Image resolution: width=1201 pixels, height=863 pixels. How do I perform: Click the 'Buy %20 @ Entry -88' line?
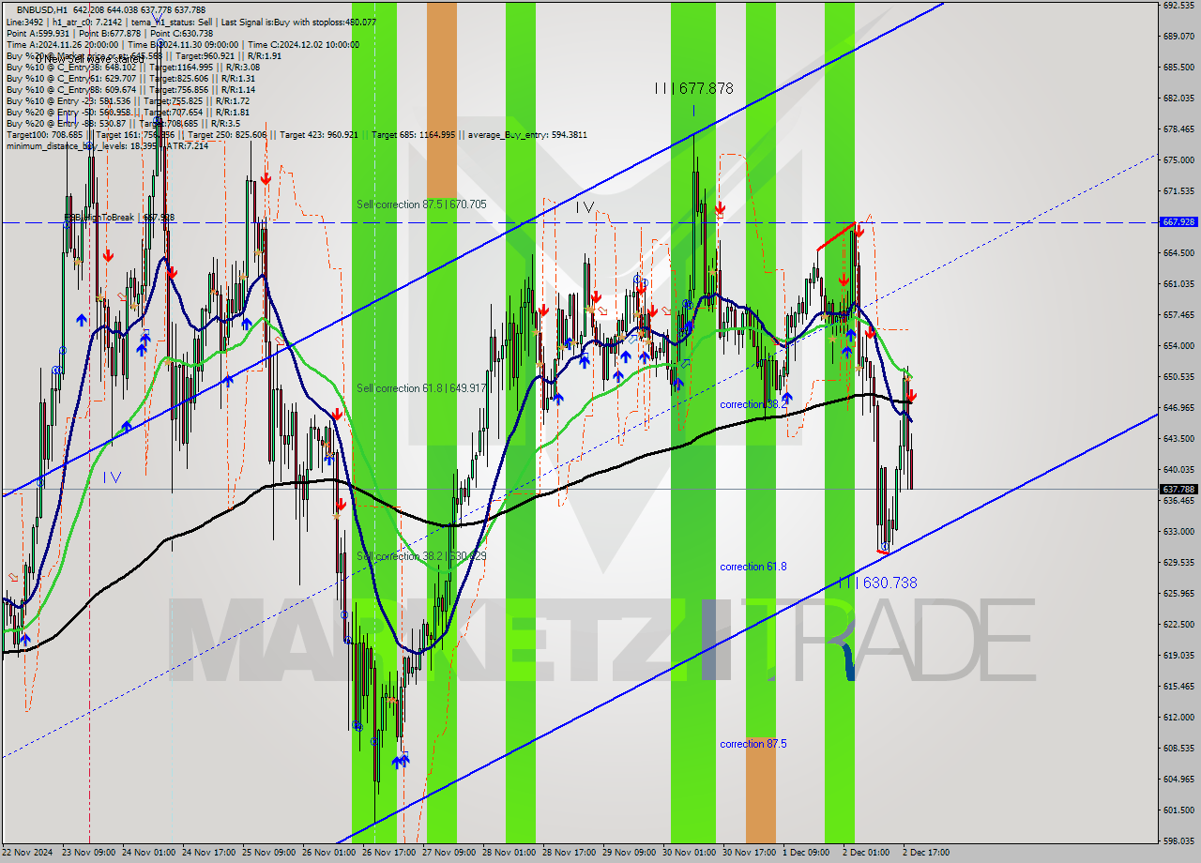tap(124, 123)
